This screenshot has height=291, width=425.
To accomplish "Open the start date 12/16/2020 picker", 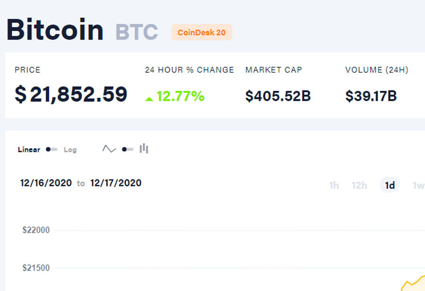I will pyautogui.click(x=46, y=183).
